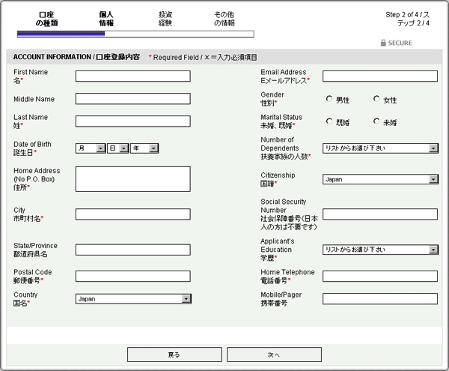Focus the Mobile/Pager input field
The image size is (449, 371).
(380, 299)
